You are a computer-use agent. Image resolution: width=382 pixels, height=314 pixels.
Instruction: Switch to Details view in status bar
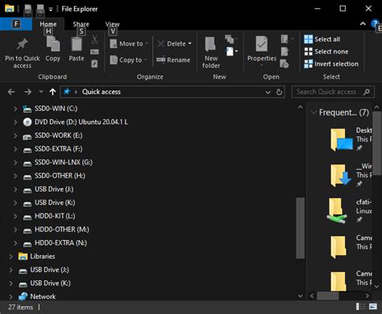(x=360, y=307)
